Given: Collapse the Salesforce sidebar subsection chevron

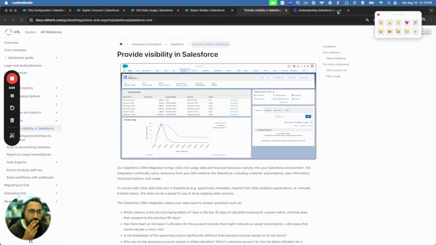Looking at the screenshot, I should pyautogui.click(x=56, y=120).
